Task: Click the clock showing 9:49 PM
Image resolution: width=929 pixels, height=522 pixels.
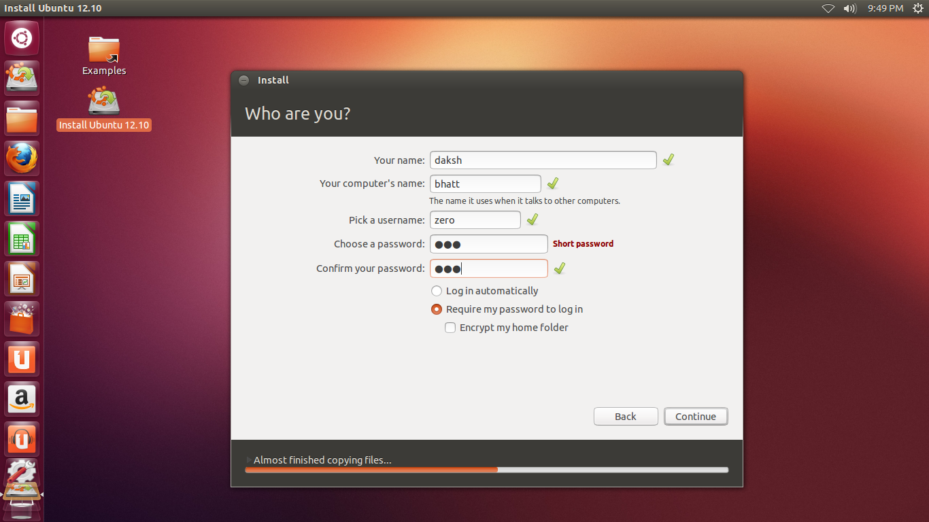Action: 885,8
